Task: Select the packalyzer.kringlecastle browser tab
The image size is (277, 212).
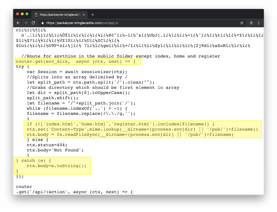Action: tap(60, 15)
